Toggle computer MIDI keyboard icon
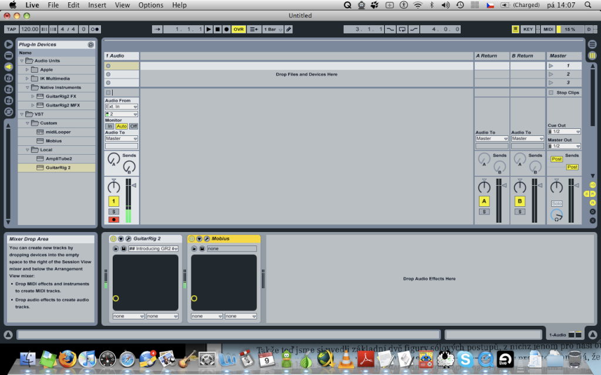Image resolution: width=601 pixels, height=375 pixels. [x=515, y=29]
